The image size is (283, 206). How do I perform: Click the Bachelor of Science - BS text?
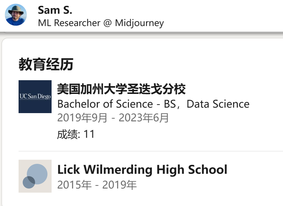pos(117,104)
